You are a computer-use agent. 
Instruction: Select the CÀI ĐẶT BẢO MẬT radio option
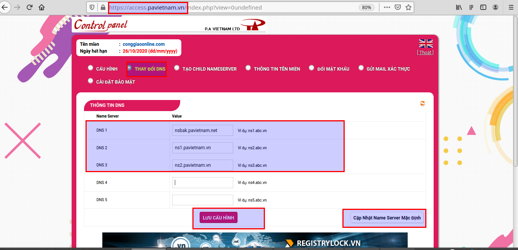(x=90, y=81)
